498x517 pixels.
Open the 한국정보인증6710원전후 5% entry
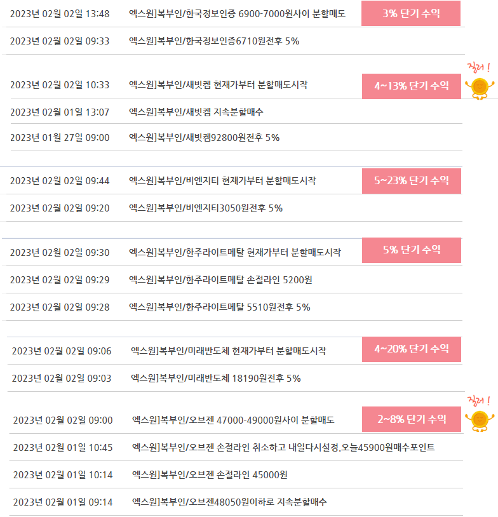click(214, 41)
